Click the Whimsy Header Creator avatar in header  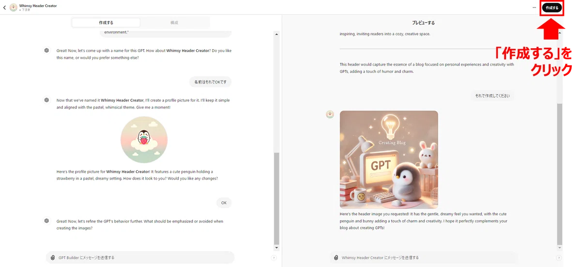pos(14,7)
